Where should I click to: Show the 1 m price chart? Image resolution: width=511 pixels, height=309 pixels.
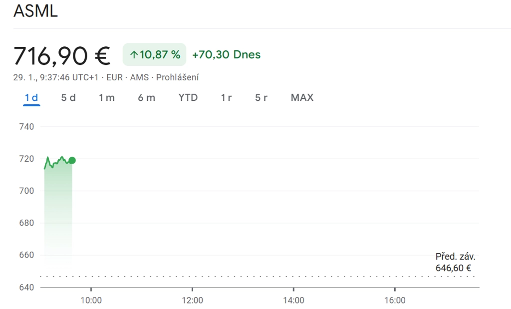[x=106, y=98]
